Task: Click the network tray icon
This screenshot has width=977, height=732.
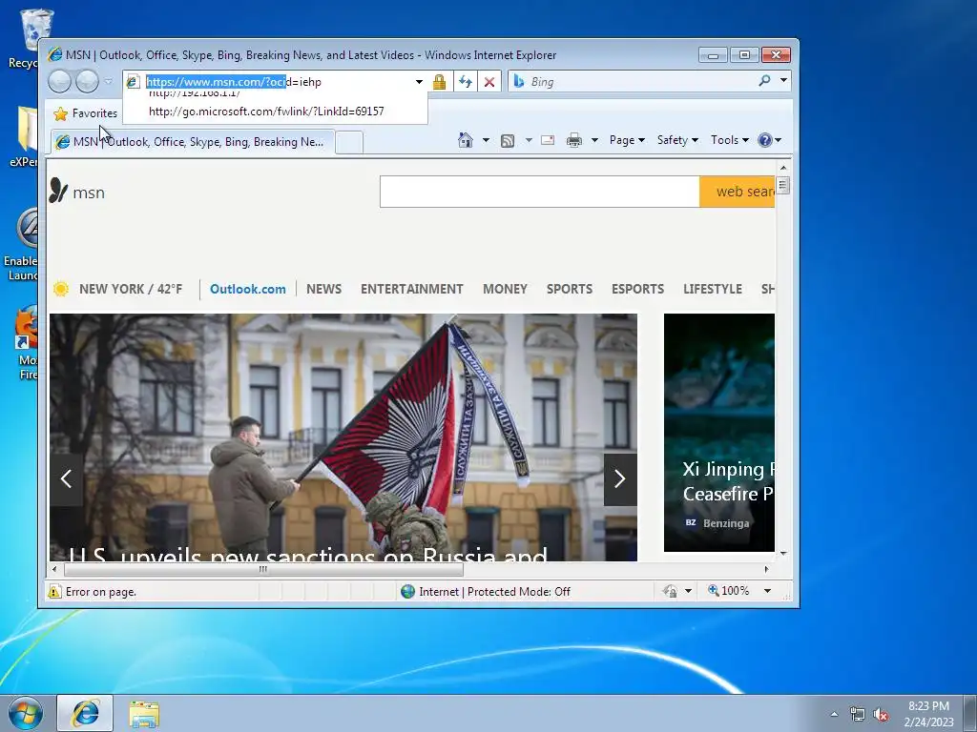Action: click(x=858, y=714)
